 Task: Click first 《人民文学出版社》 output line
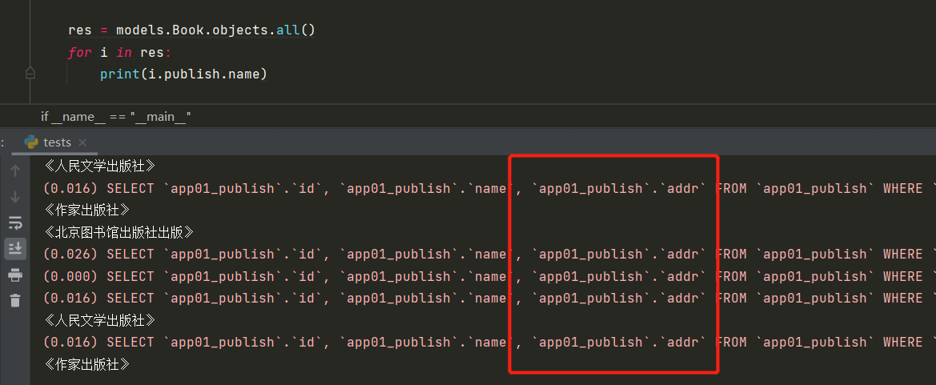tap(100, 166)
